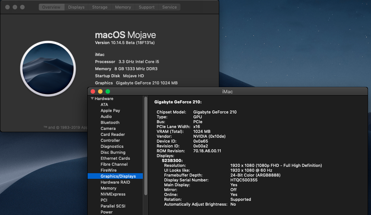The image size is (371, 215).
Task: Open the Storage tab
Action: (x=100, y=7)
